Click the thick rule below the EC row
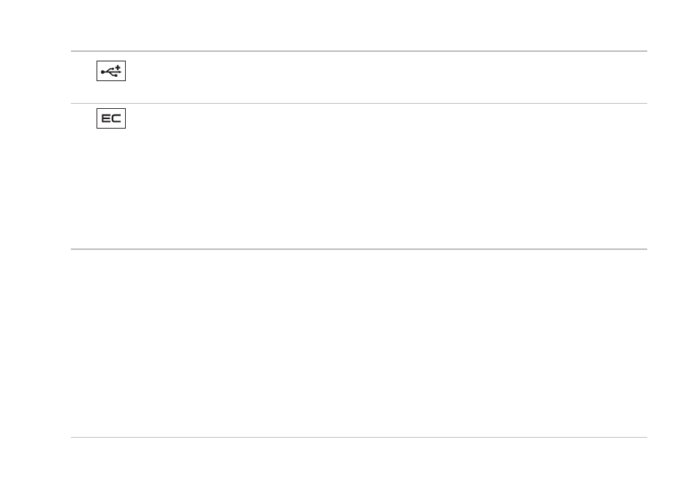 coord(358,249)
